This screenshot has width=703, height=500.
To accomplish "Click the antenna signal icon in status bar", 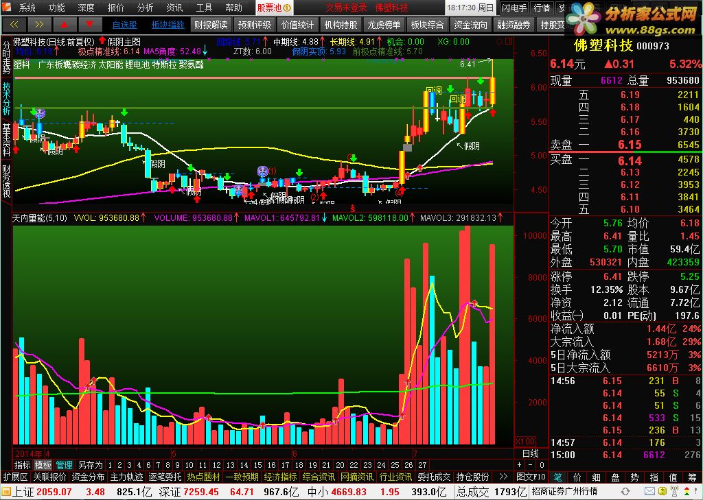I will tap(674, 492).
